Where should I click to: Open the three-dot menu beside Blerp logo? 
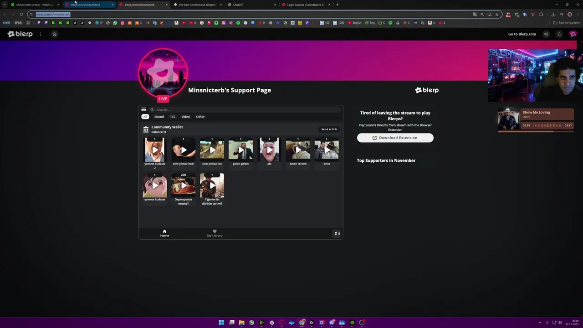click(41, 34)
